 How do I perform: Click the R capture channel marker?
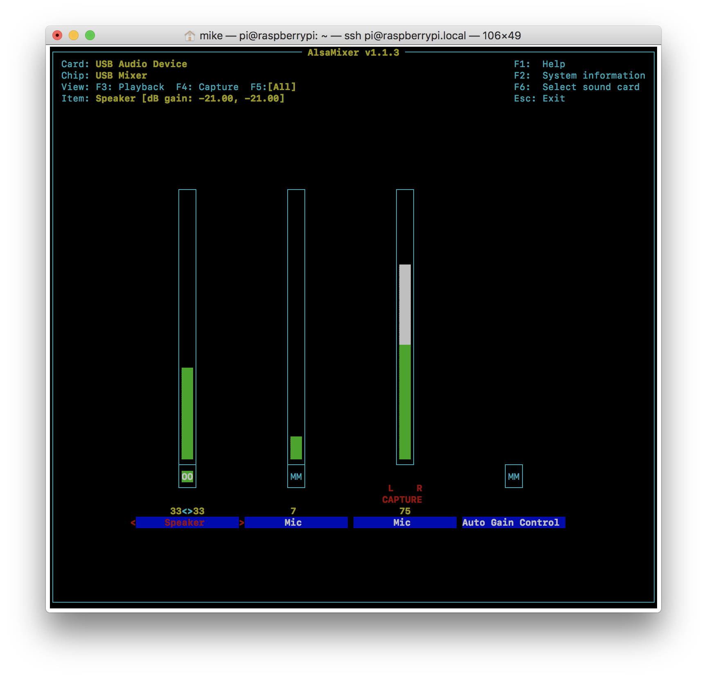pos(419,488)
